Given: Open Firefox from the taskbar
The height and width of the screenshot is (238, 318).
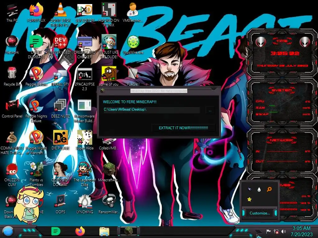Looking at the screenshot, I should [80, 231].
